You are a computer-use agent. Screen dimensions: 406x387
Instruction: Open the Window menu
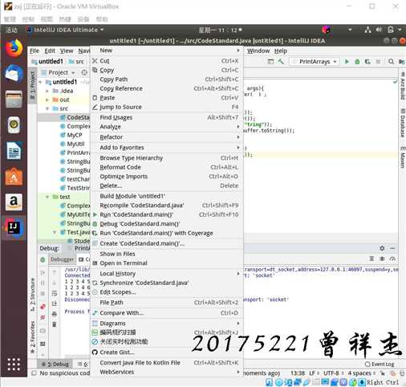(258, 51)
